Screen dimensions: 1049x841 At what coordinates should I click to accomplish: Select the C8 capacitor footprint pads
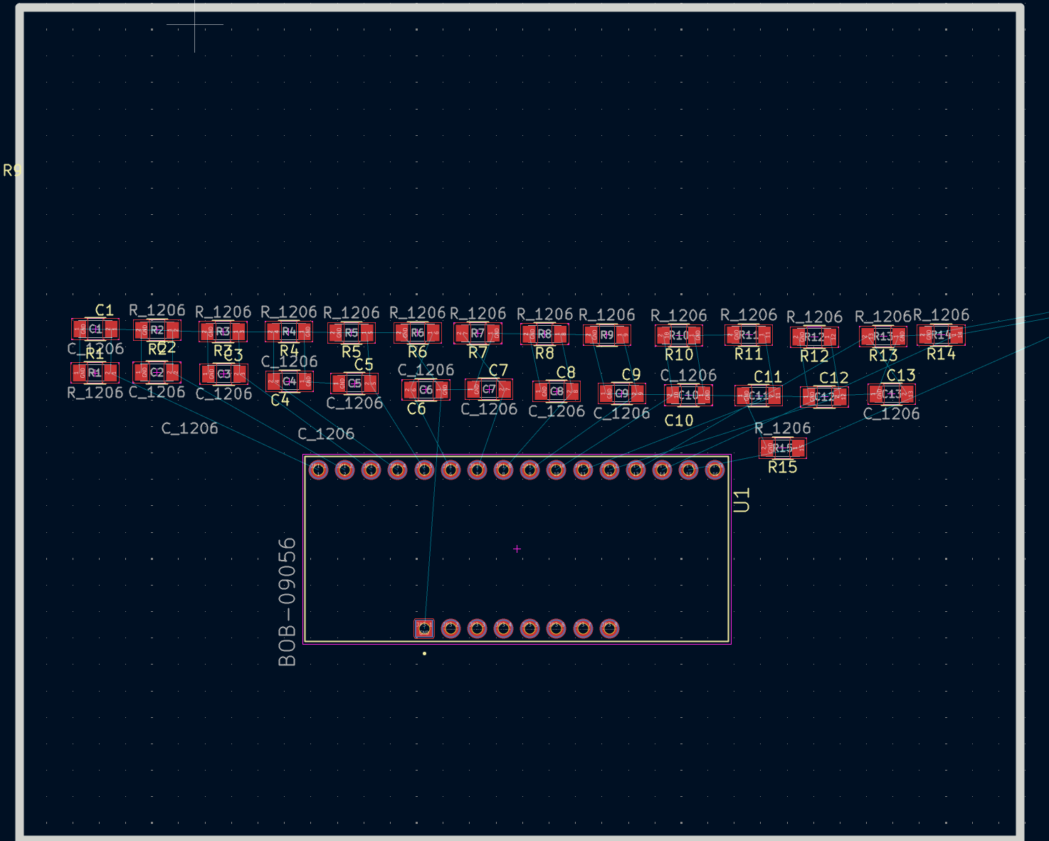click(x=557, y=391)
